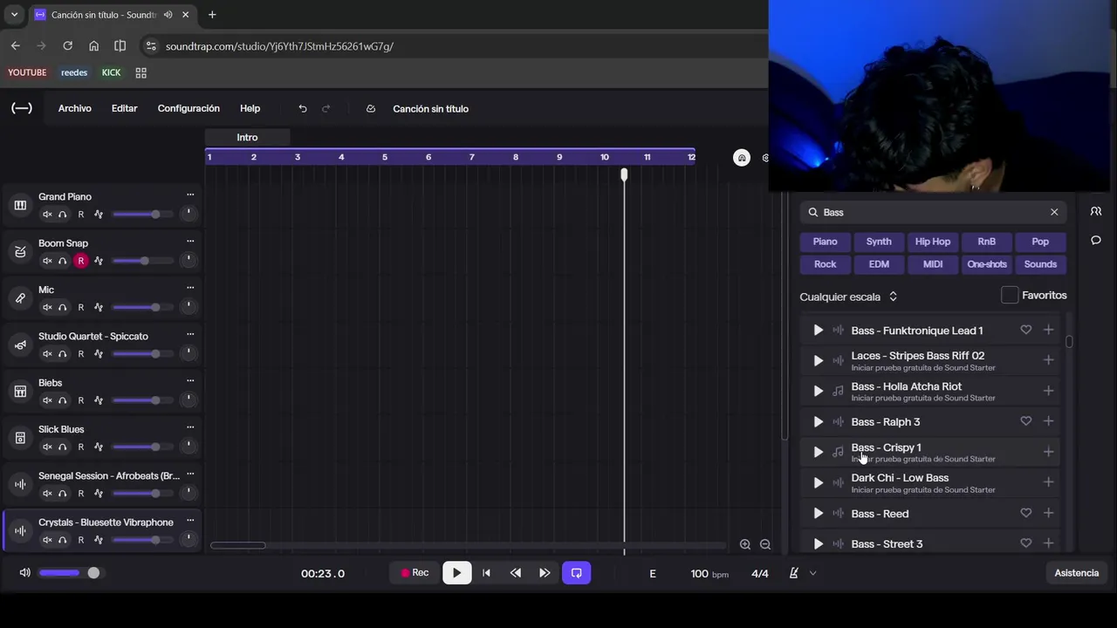Open Grand Piano track options menu
1117x628 pixels.
[190, 195]
